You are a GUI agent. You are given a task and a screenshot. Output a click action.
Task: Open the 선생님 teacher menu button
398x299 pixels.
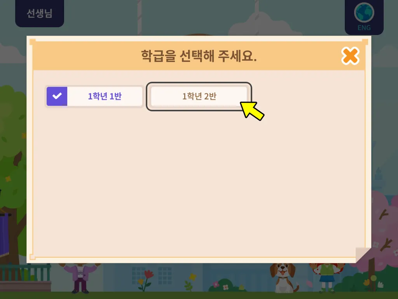[x=40, y=13]
